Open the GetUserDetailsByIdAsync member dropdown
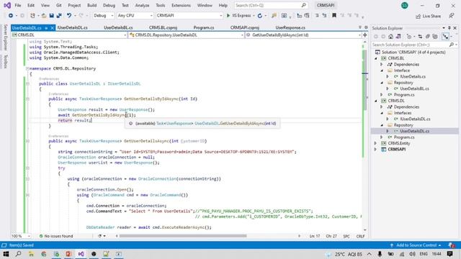Screen dimensions: 461x259 pyautogui.click(x=303, y=35)
